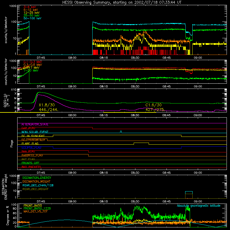Pick the 0.8-7 MeV legend label

[x=31, y=68]
